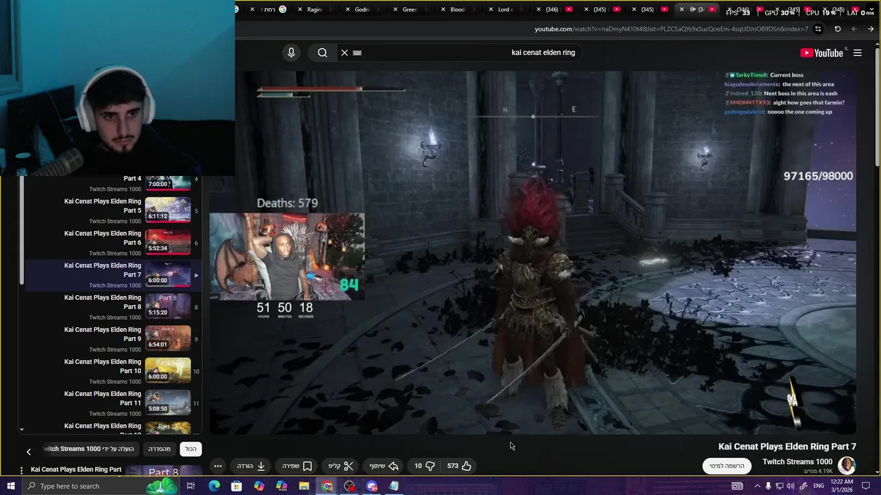This screenshot has width=881, height=495.
Task: Subscribe with 'הרשמה למינוי' button
Action: tap(727, 465)
